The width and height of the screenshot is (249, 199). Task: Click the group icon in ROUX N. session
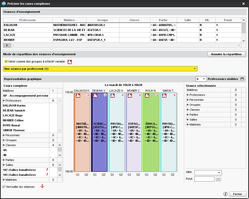pyautogui.click(x=147, y=96)
